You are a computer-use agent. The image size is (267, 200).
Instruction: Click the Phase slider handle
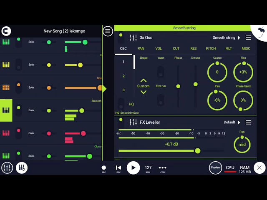pos(178,86)
